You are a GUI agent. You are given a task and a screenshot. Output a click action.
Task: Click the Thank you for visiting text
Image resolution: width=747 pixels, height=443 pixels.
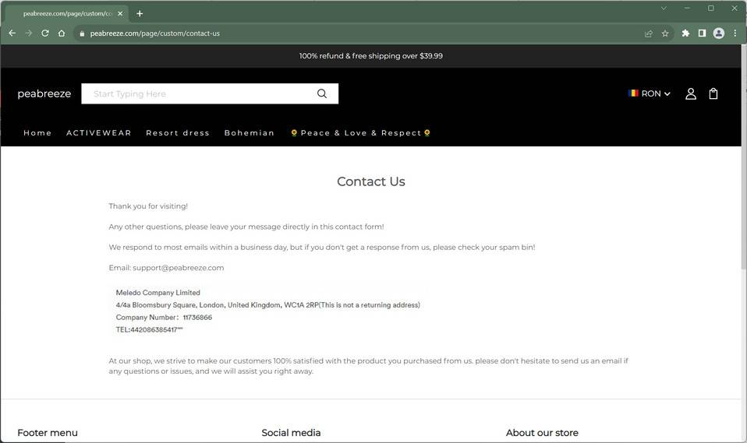coord(148,206)
